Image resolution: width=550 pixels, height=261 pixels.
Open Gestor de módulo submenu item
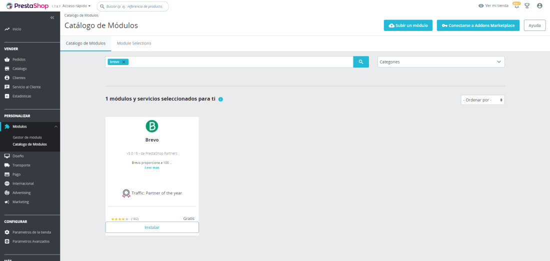point(27,137)
